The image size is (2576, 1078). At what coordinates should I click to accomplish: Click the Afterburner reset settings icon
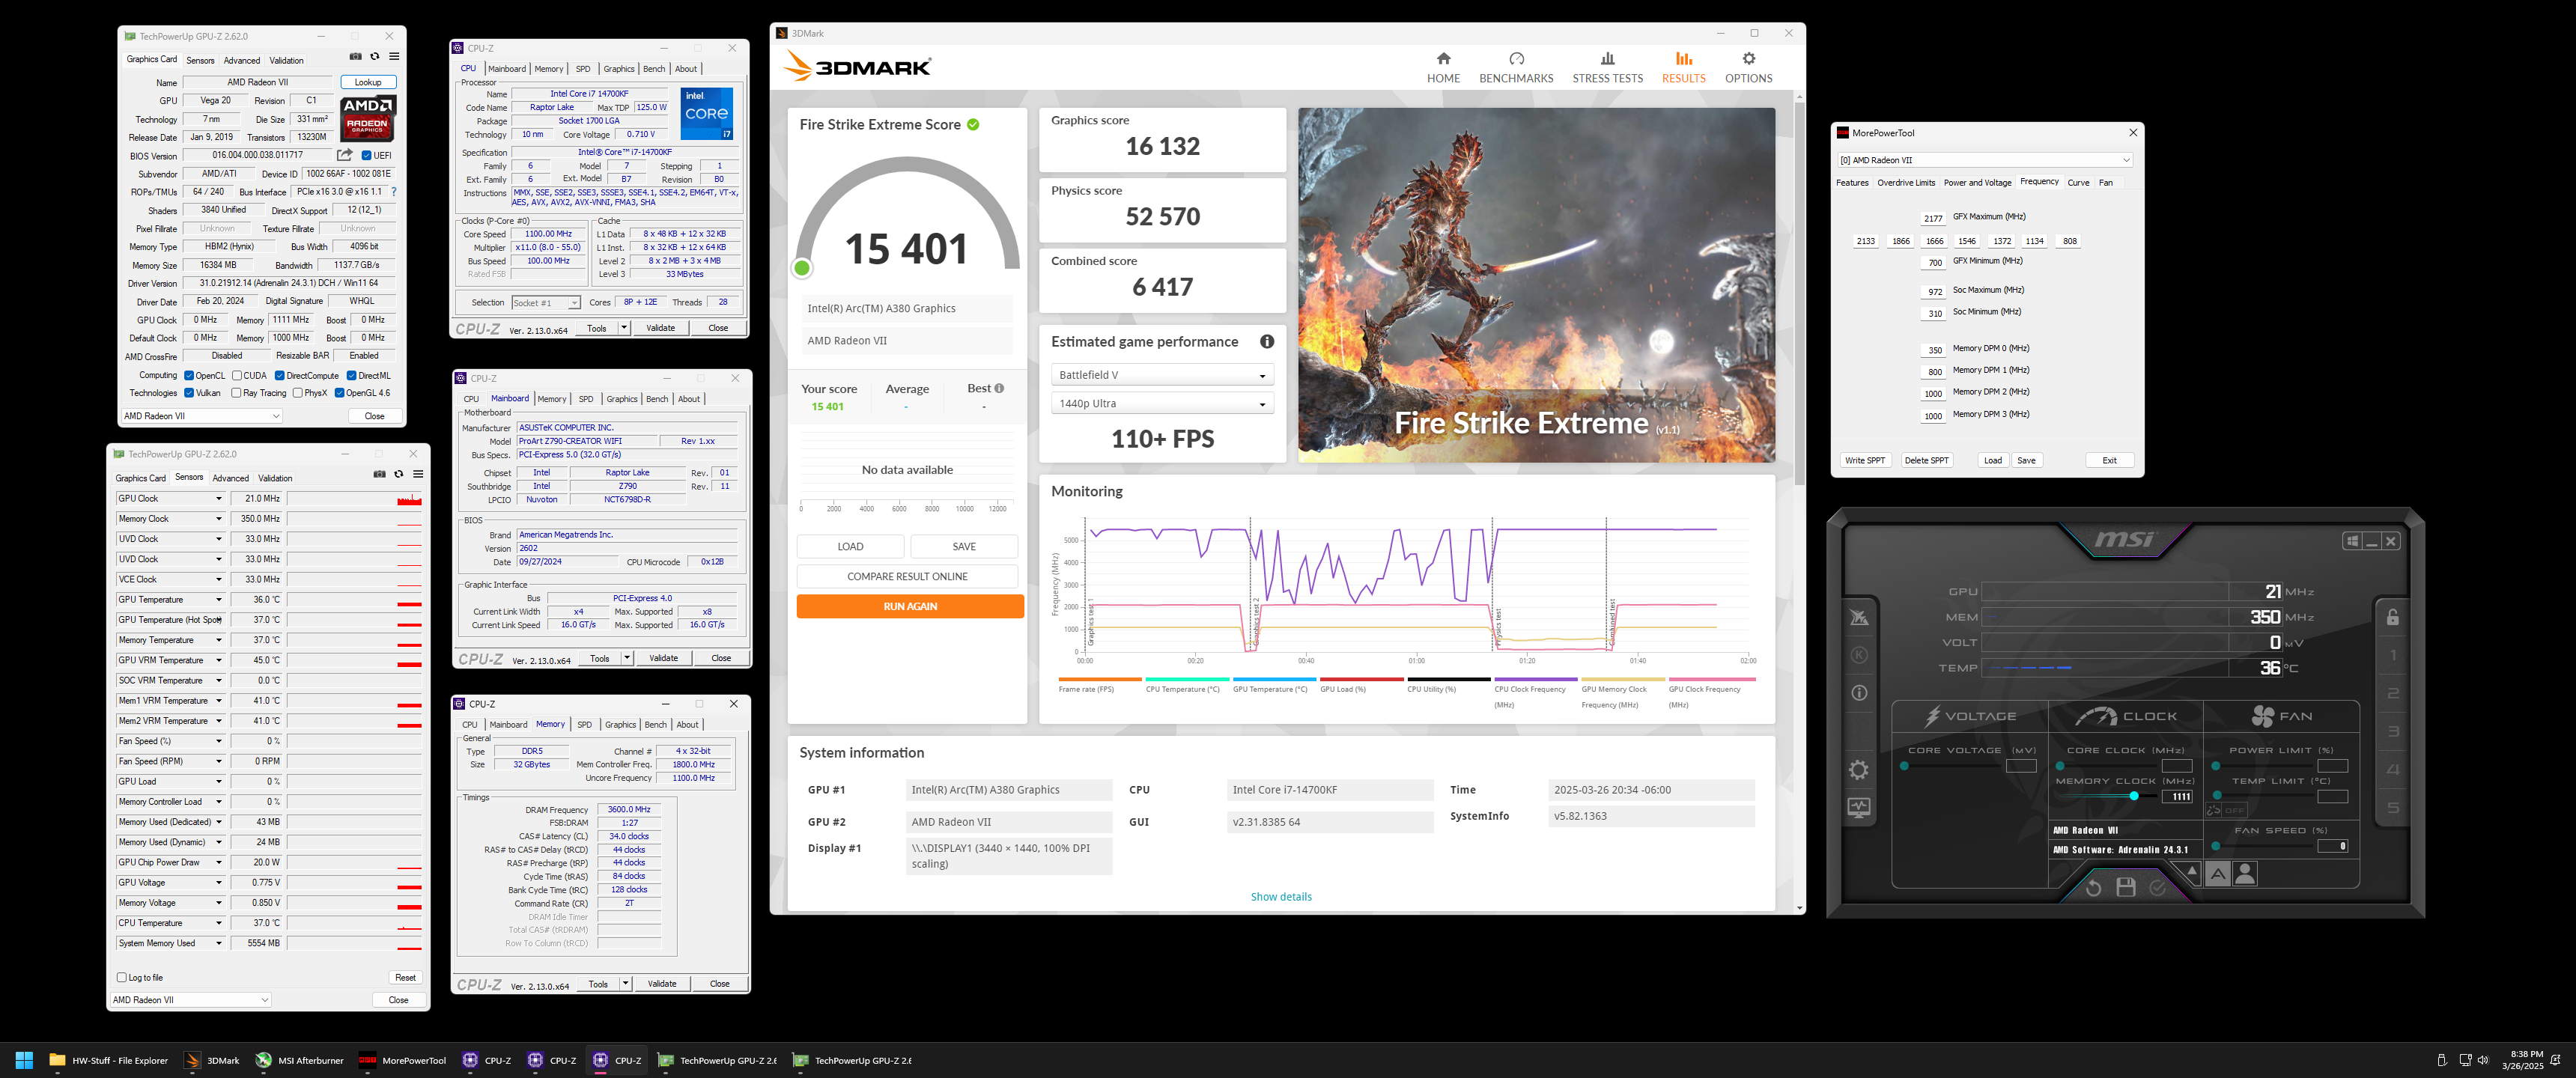(2093, 887)
